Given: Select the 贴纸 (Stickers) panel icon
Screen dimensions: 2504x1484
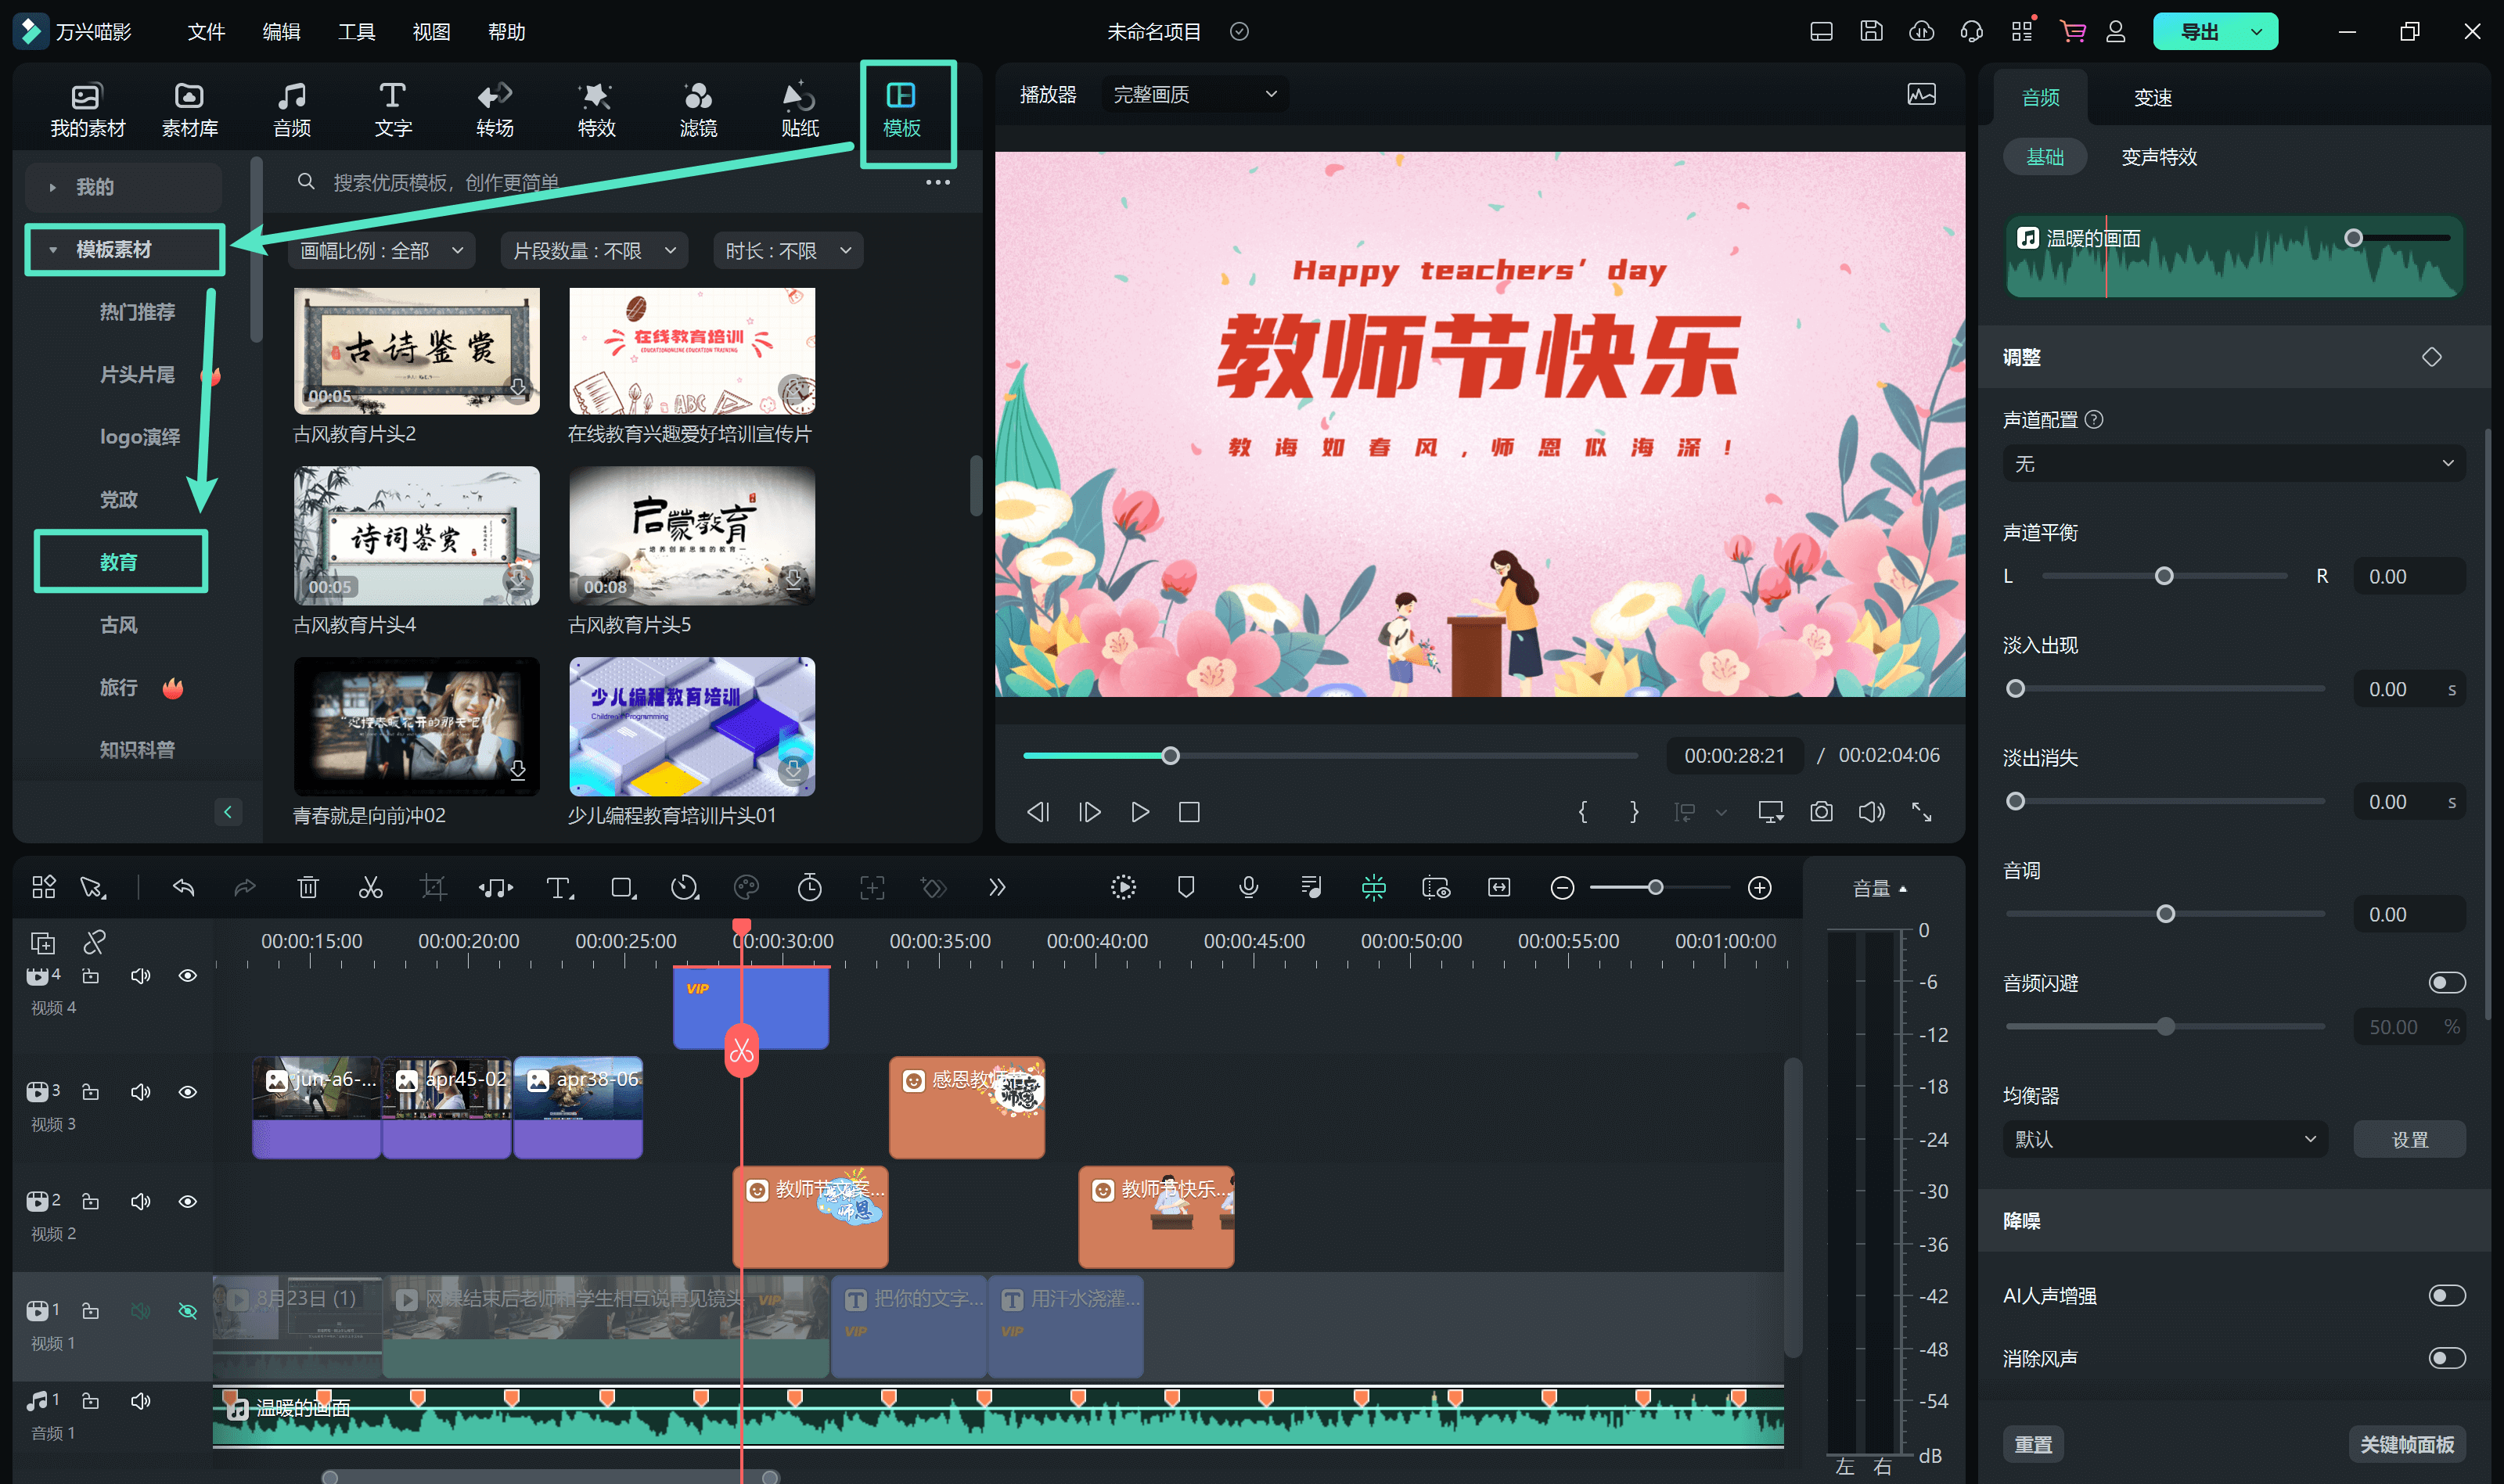Looking at the screenshot, I should (797, 107).
